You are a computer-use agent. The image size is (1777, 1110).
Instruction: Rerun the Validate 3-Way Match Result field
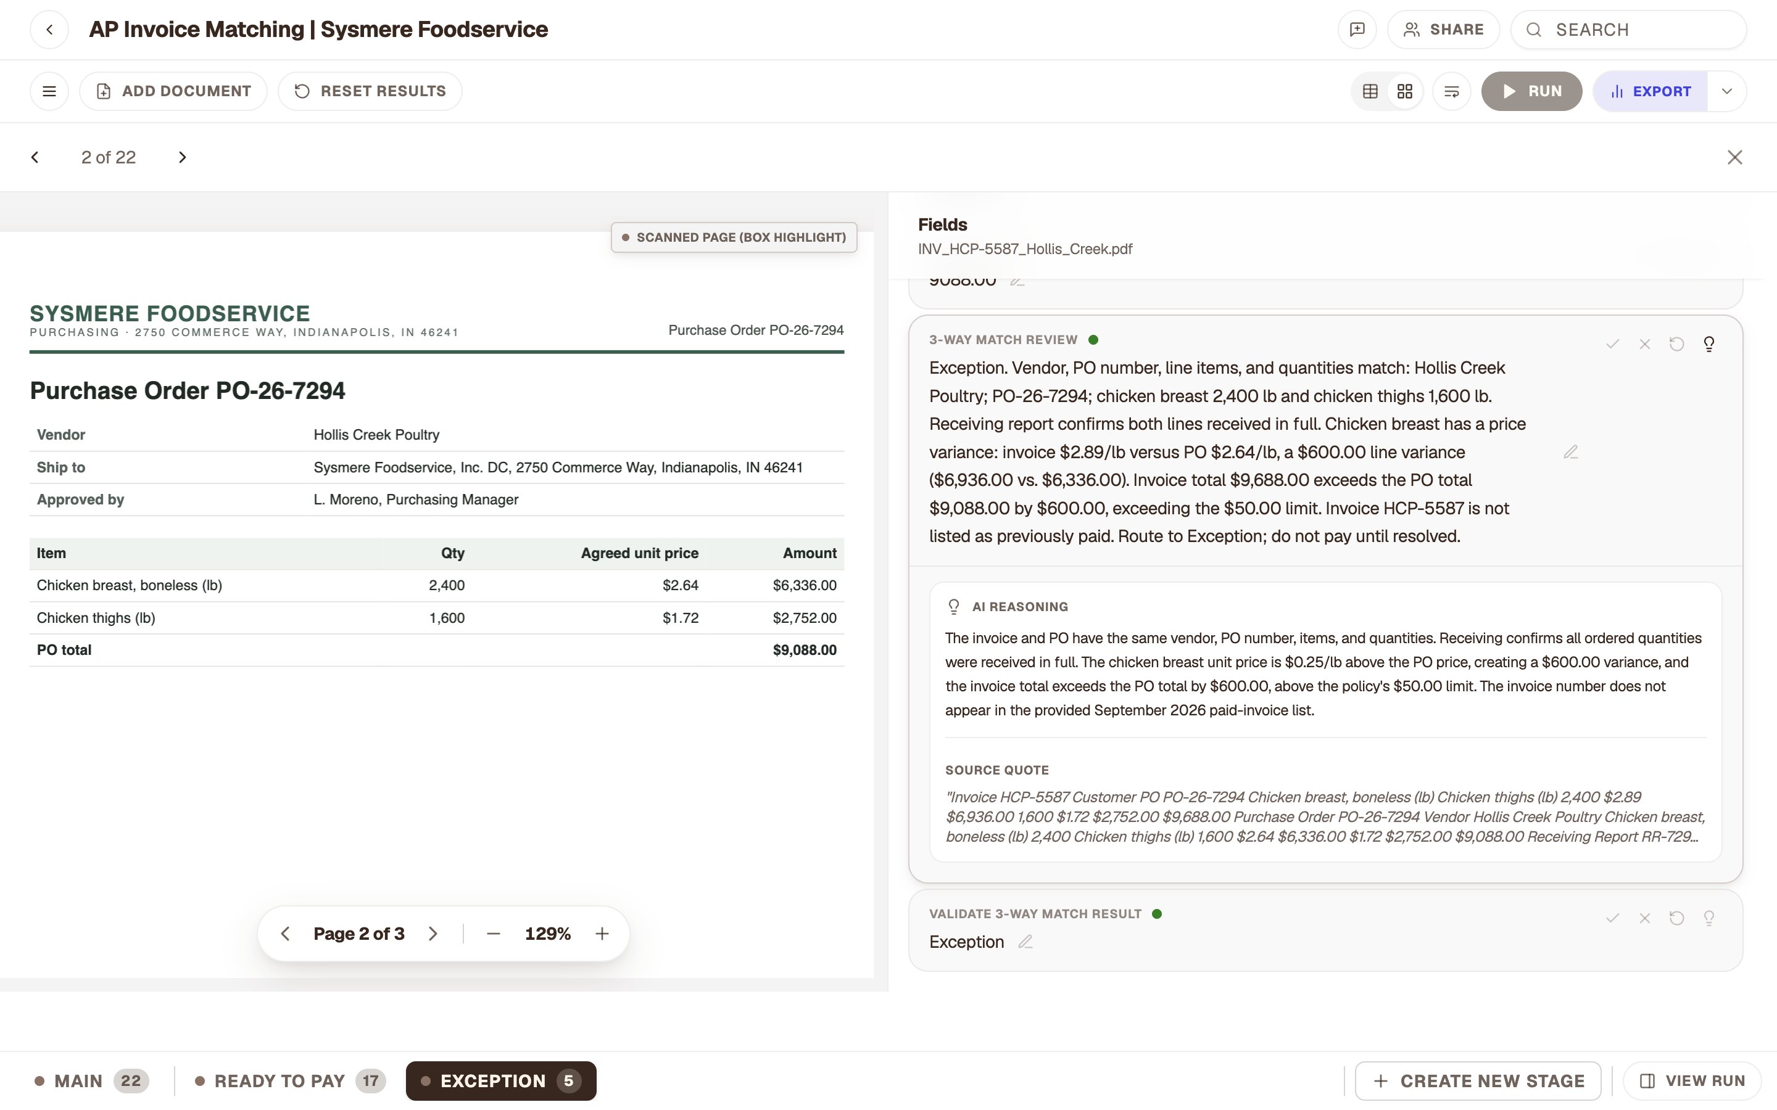click(1676, 918)
